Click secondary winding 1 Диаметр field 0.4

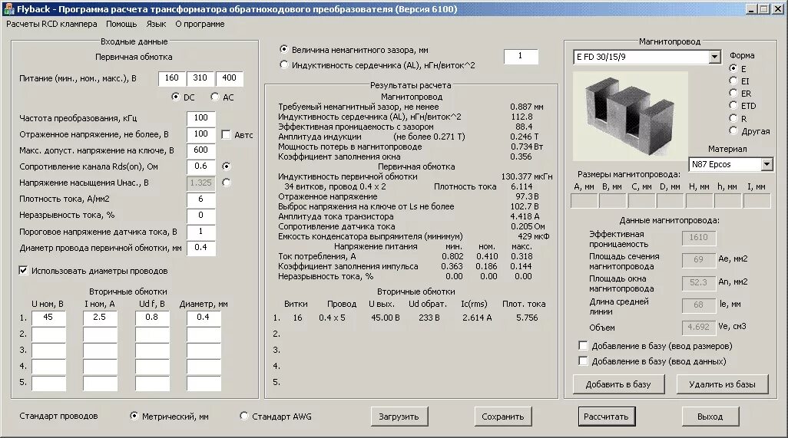point(204,318)
